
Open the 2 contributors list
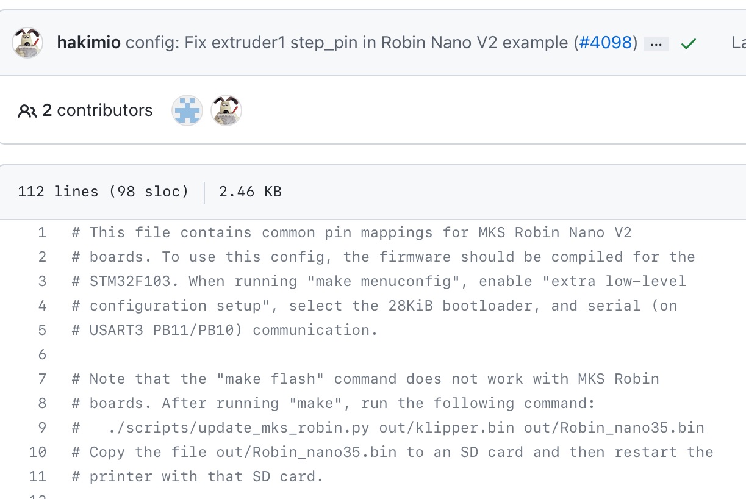[97, 110]
